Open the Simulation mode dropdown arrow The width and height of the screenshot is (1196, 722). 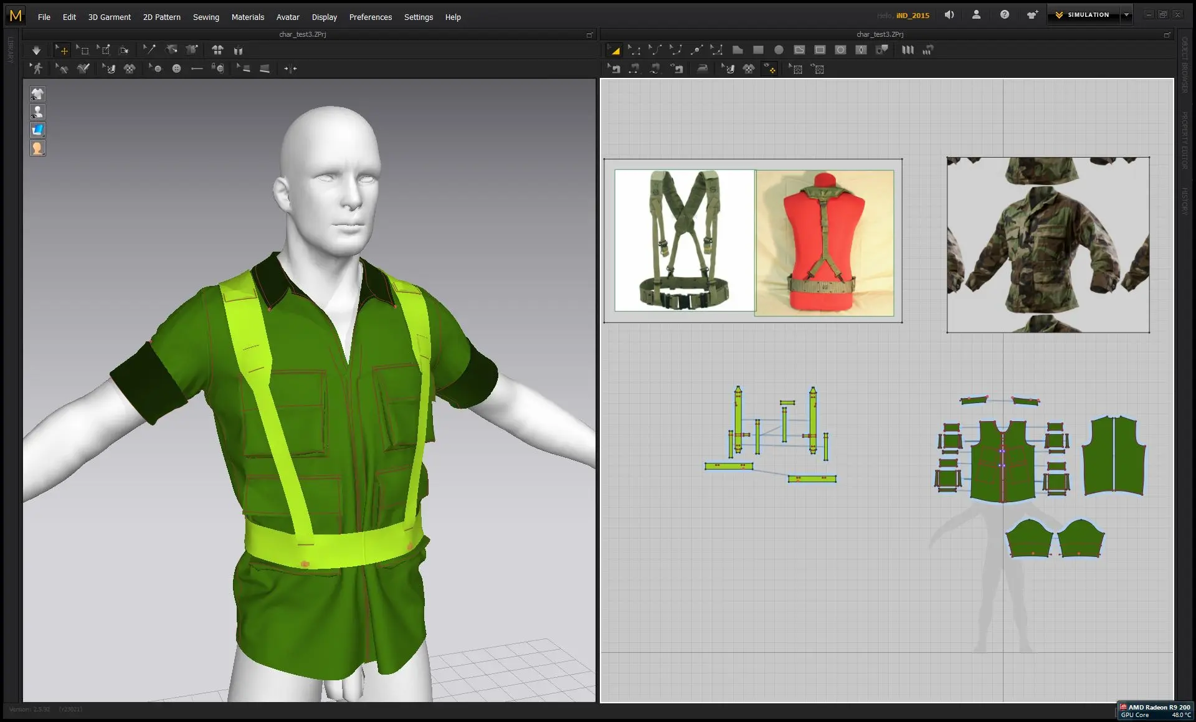(1126, 15)
